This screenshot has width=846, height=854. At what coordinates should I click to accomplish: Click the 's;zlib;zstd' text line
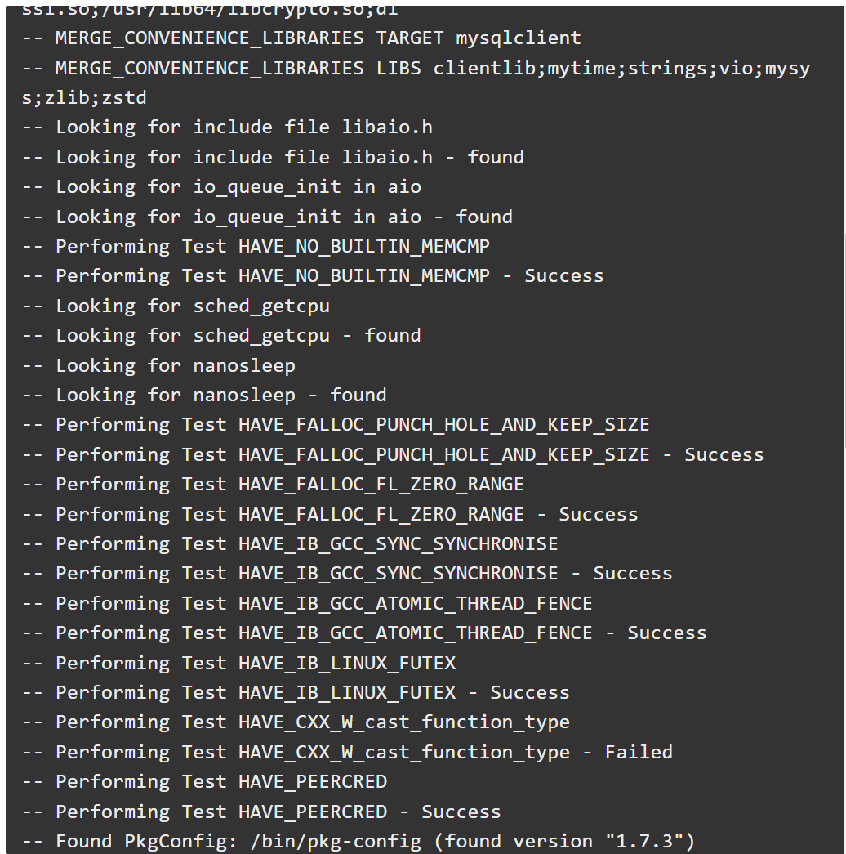point(84,97)
